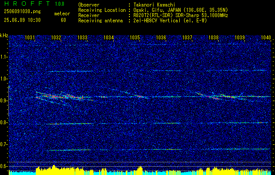Click the 1038 time marker

coord(214,37)
